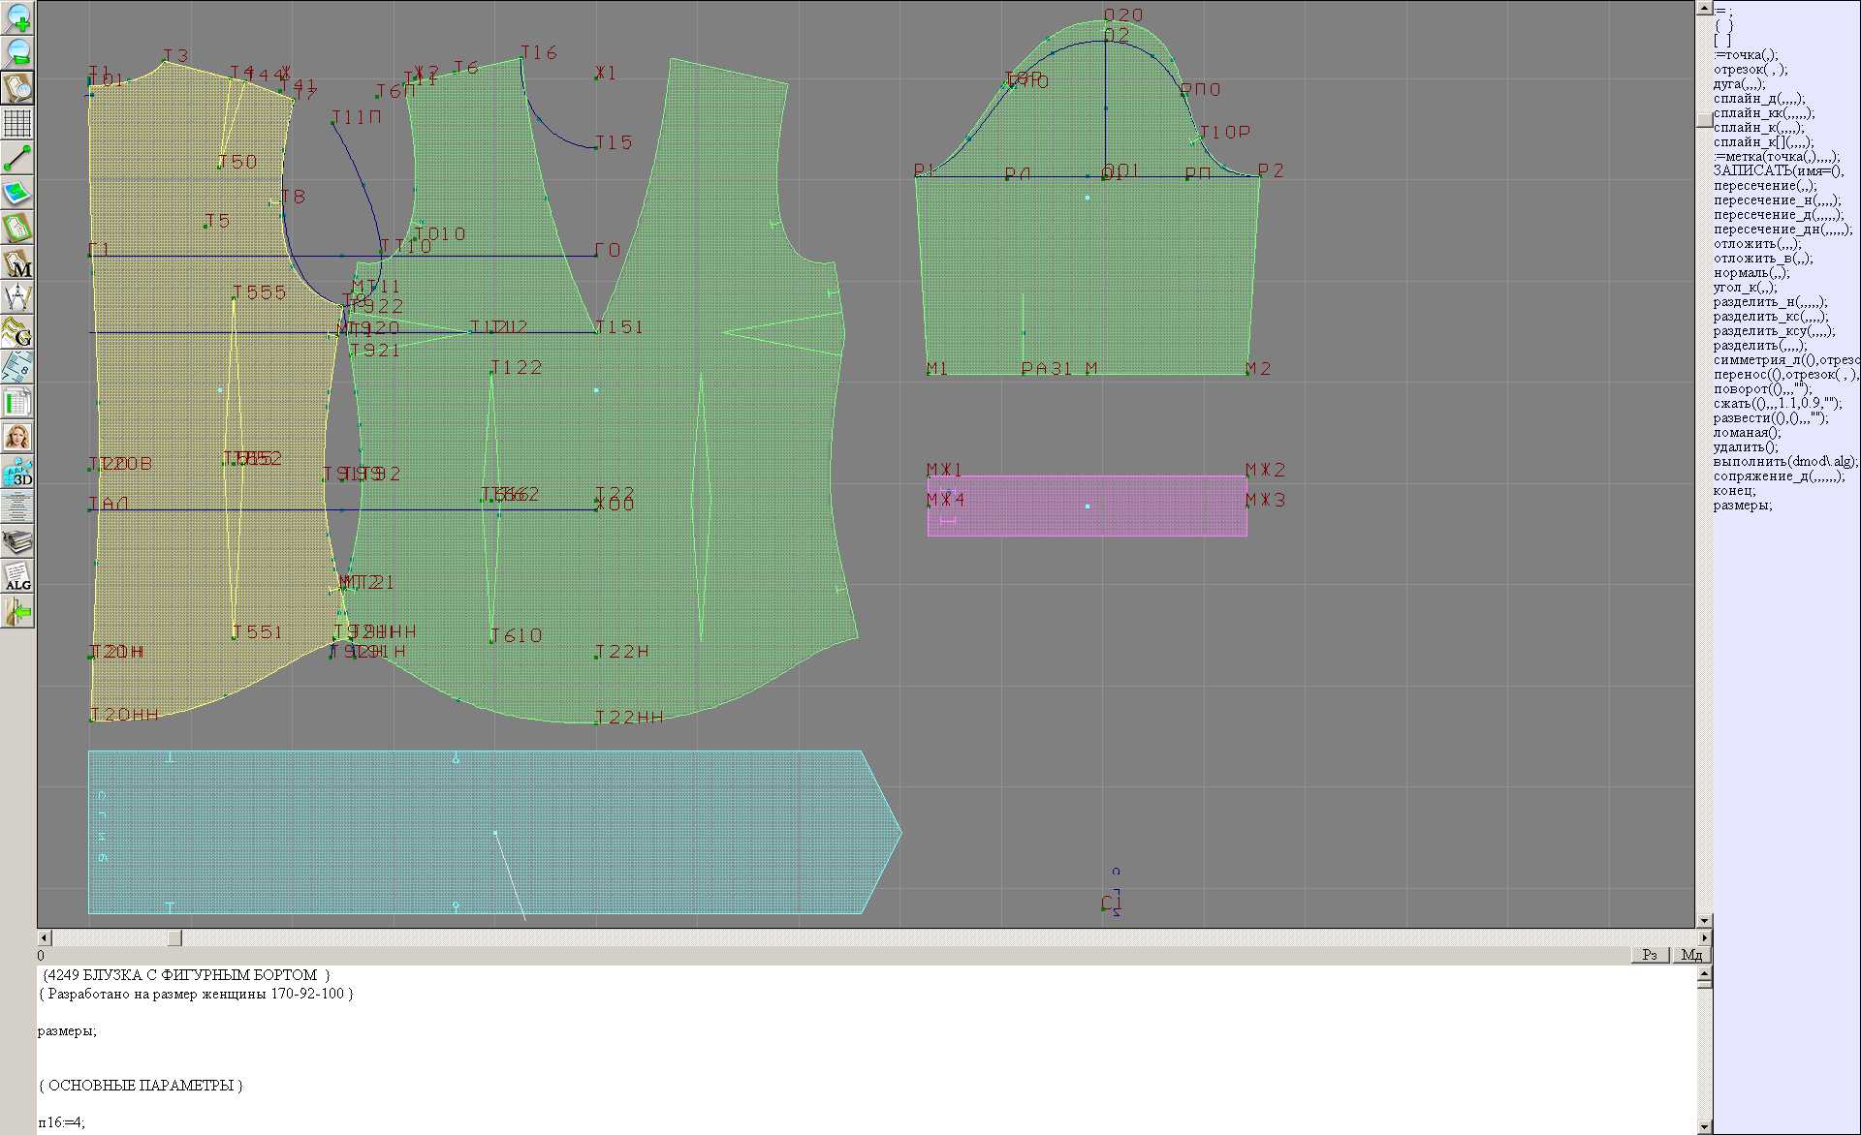Click horizontal scrollbar thumb under canvas

(x=173, y=938)
